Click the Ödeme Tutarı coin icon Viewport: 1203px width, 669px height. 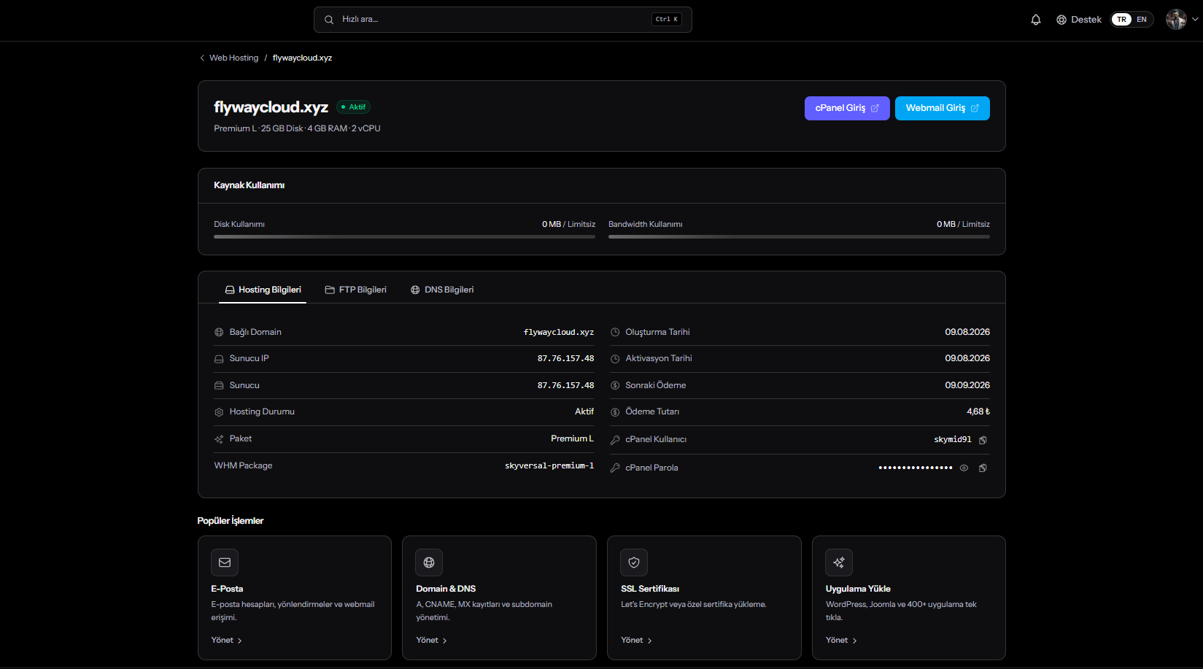tap(615, 412)
